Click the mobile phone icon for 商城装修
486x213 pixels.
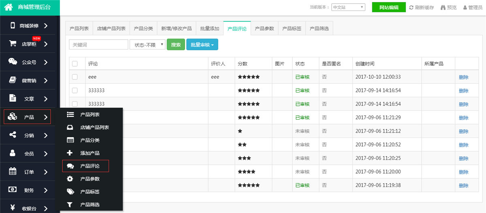click(13, 26)
